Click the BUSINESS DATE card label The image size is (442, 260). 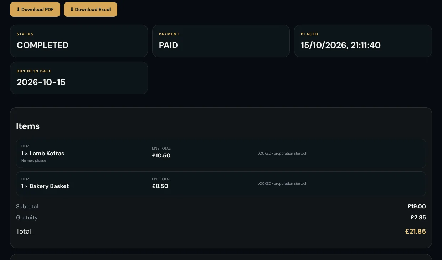34,71
